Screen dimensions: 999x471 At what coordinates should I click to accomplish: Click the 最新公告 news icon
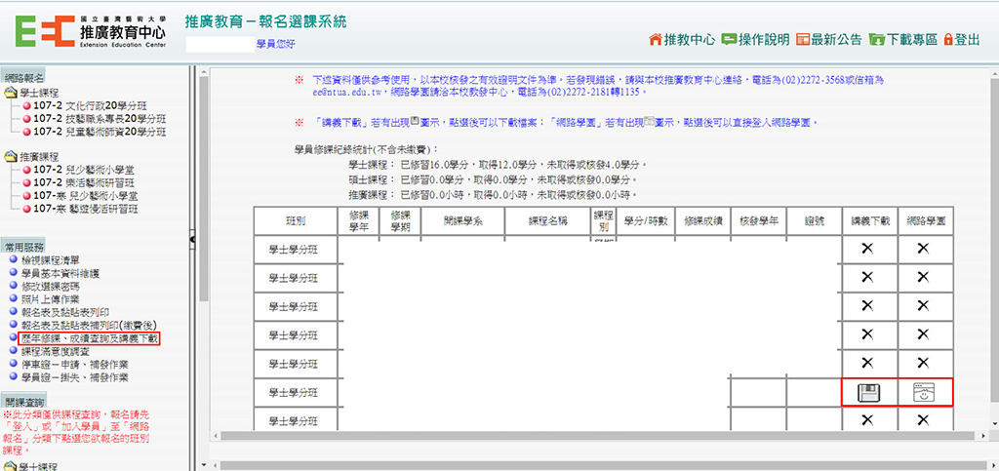pyautogui.click(x=803, y=40)
